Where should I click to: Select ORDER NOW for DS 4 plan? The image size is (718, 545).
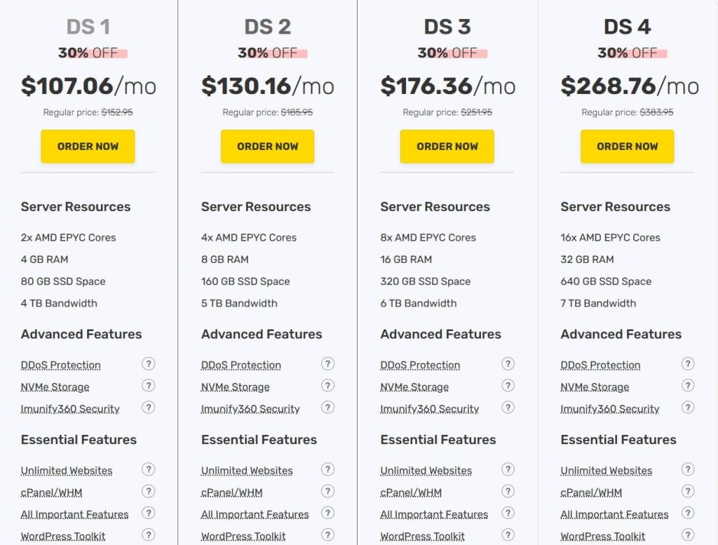[x=627, y=147]
